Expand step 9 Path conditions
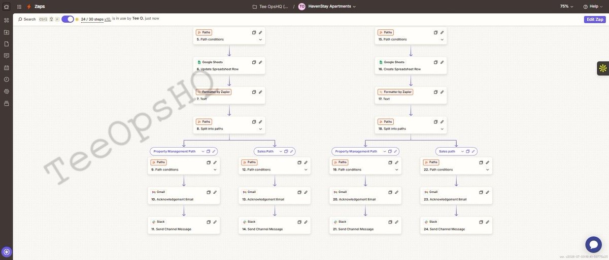The height and width of the screenshot is (260, 609). tap(215, 170)
